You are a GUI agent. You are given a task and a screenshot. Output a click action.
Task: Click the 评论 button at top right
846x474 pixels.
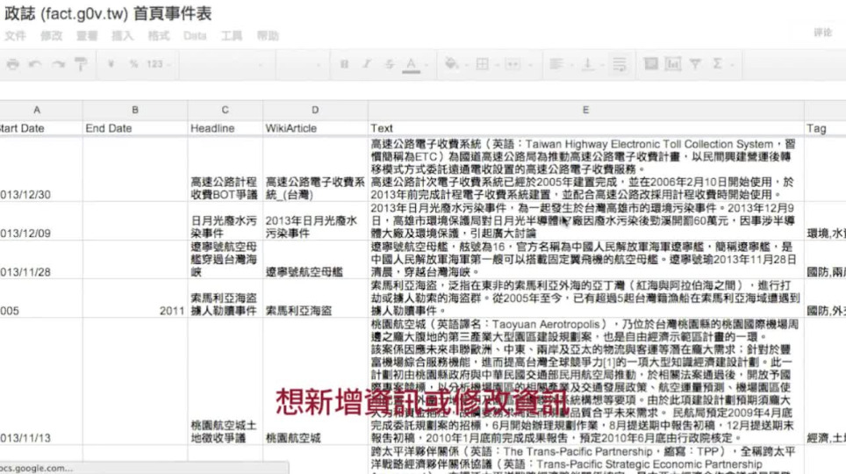822,32
